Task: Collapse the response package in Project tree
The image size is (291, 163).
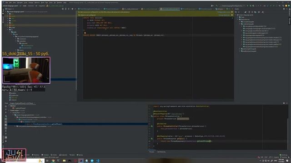Action: [18, 43]
